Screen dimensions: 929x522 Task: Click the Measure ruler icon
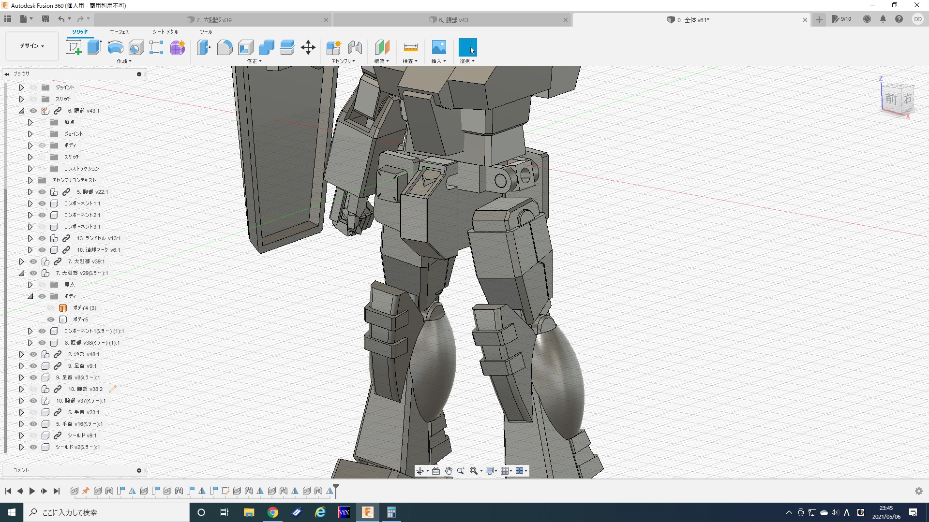click(410, 47)
